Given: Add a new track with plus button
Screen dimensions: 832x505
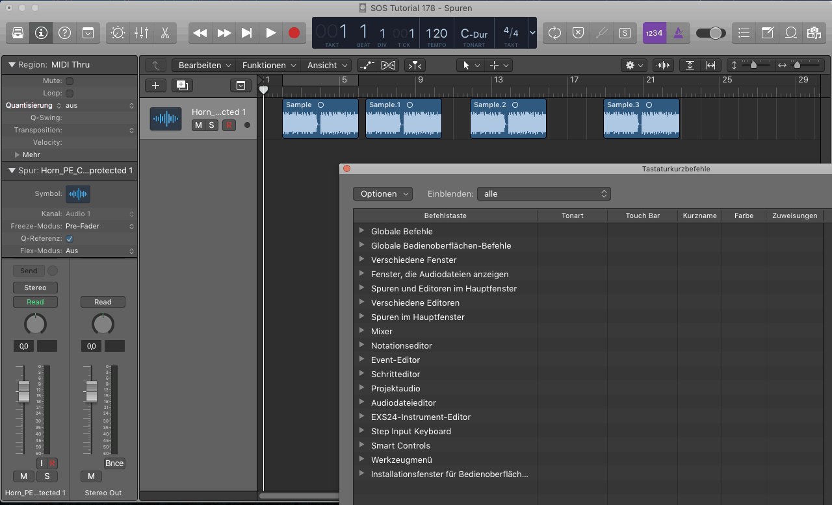Looking at the screenshot, I should pyautogui.click(x=155, y=85).
